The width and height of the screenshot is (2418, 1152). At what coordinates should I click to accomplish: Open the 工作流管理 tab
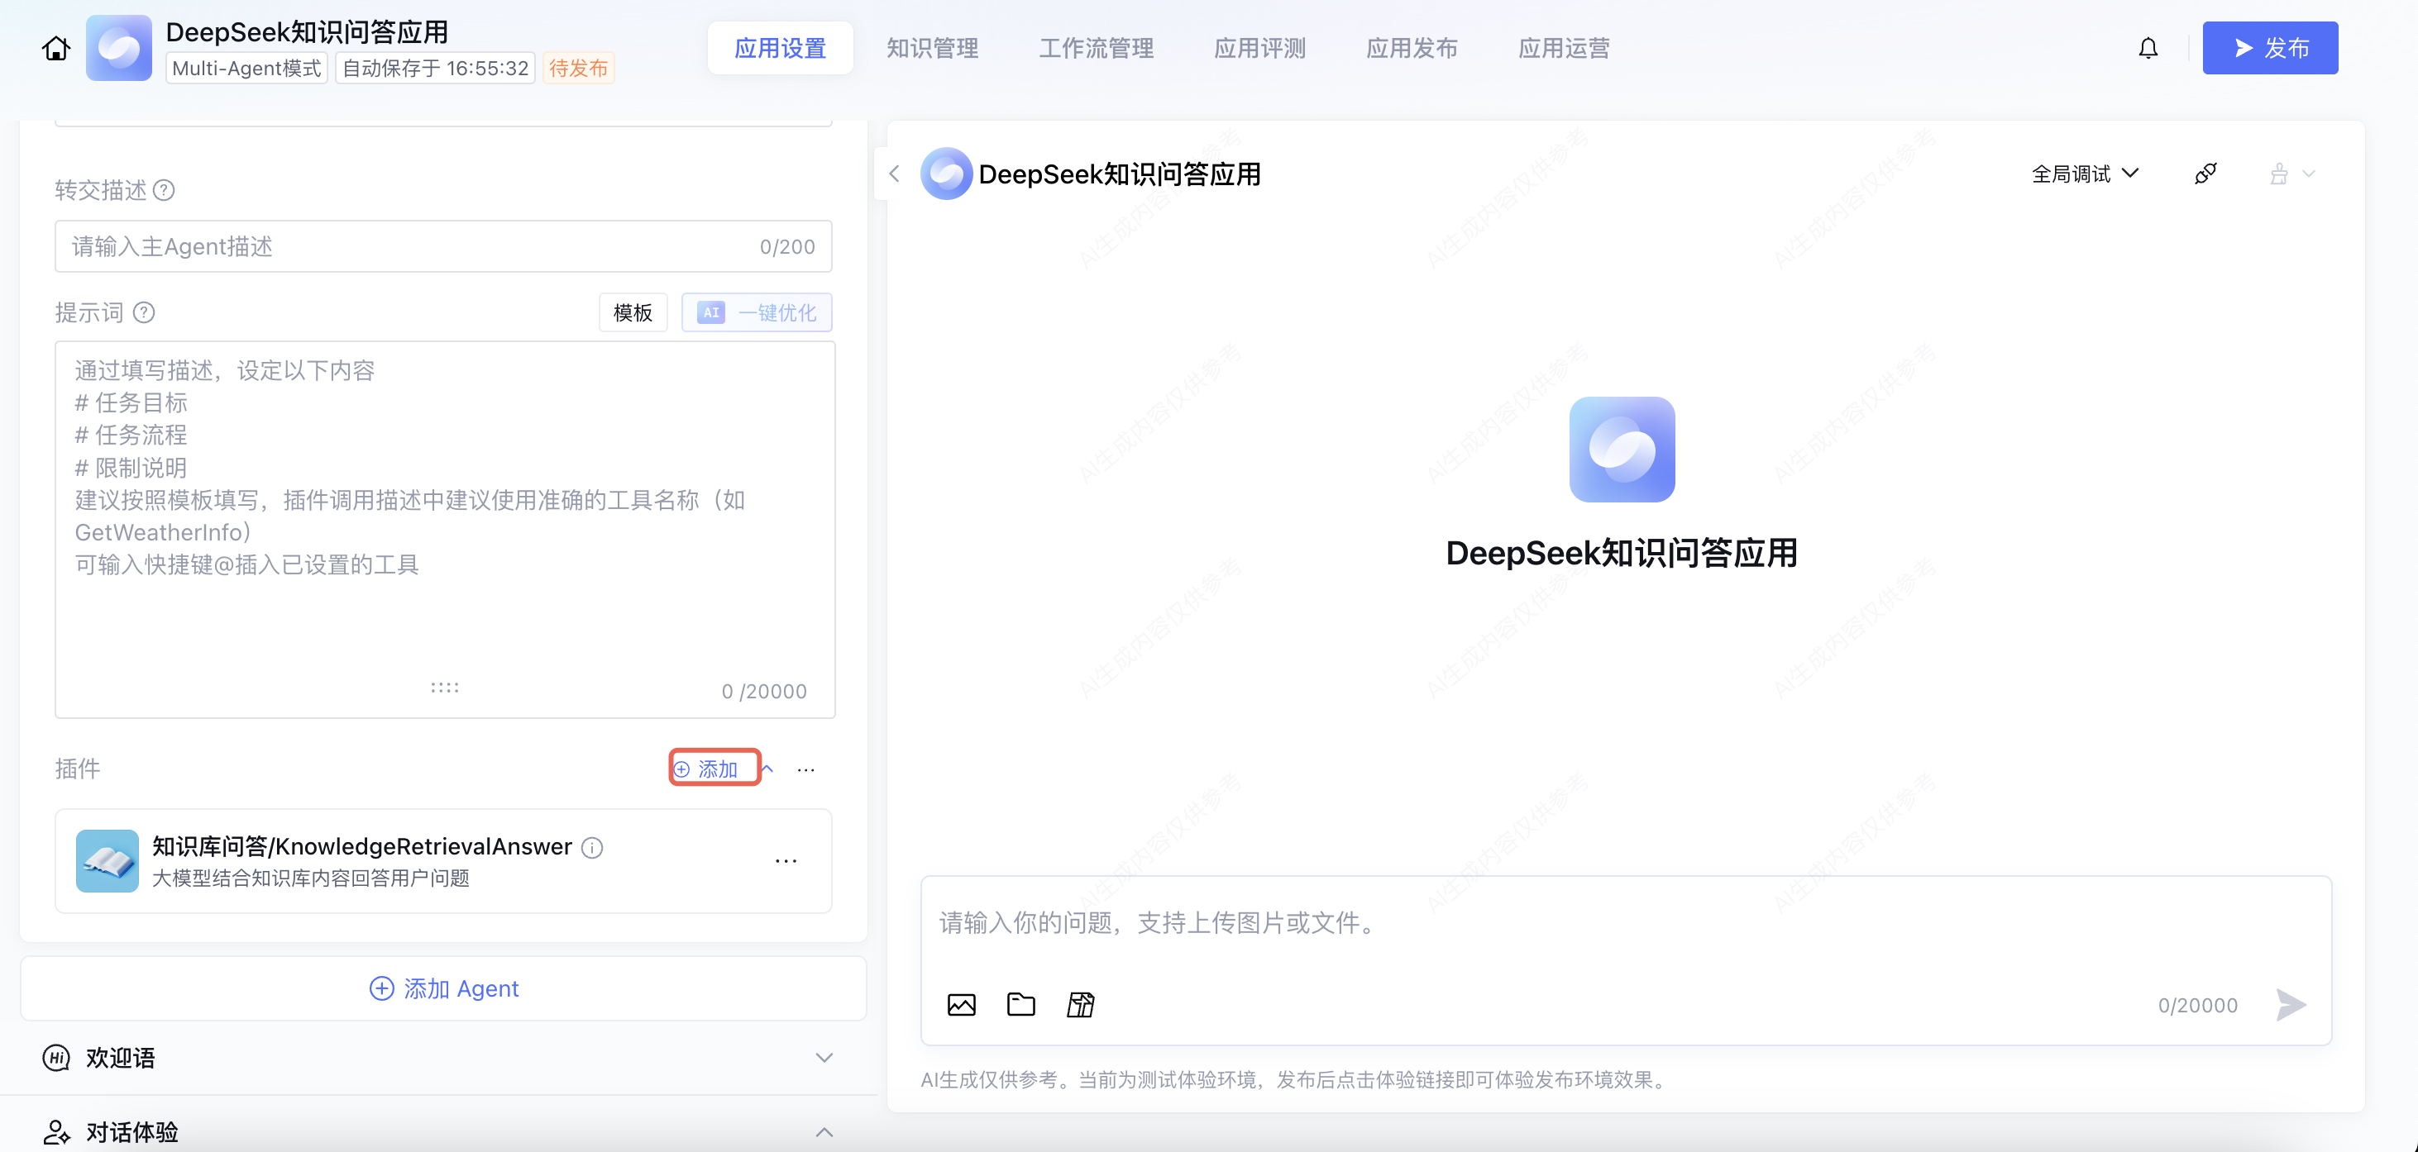(1096, 48)
